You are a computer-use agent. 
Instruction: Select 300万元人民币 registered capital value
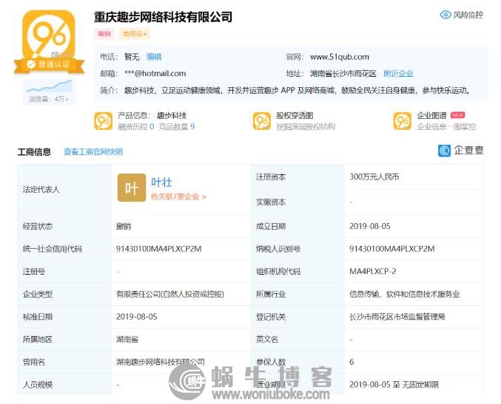(x=374, y=177)
